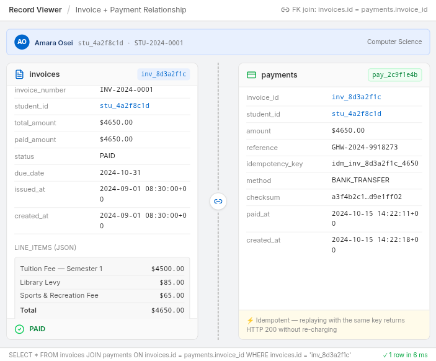Open student_id link in invoices panel

(x=125, y=106)
